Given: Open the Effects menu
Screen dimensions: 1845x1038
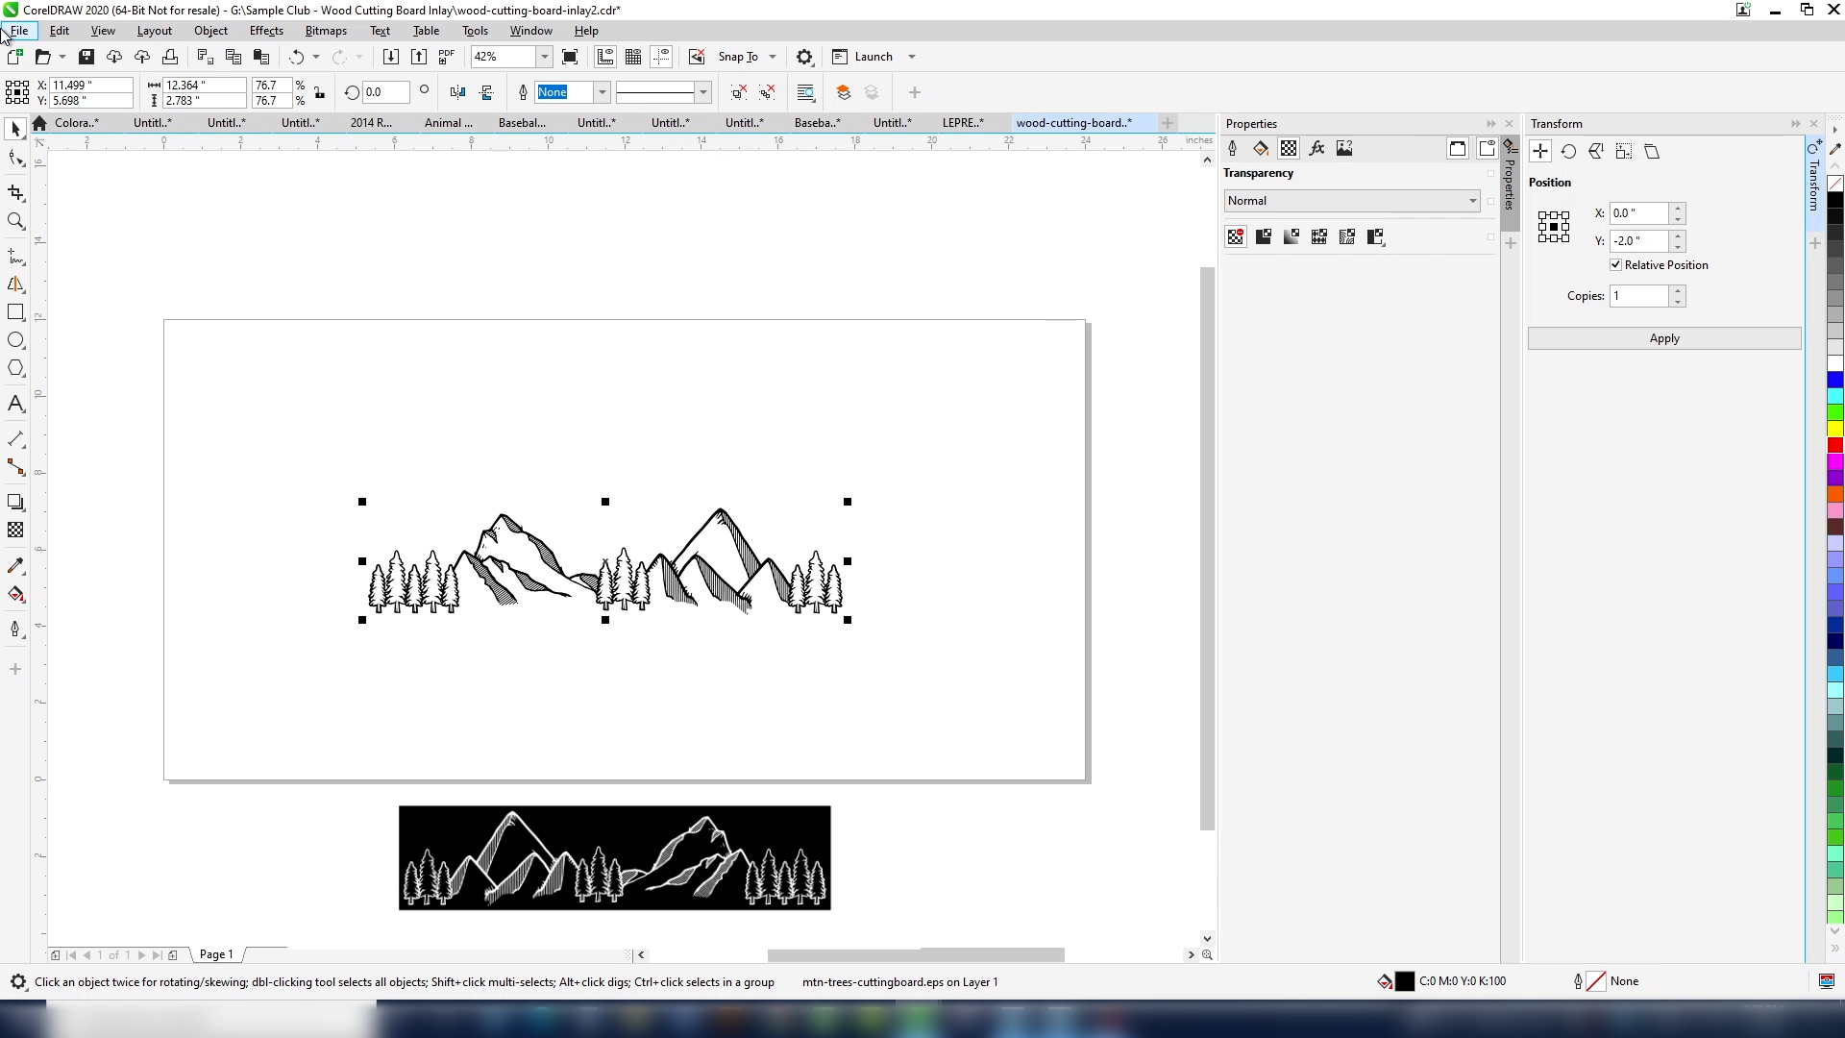Looking at the screenshot, I should (x=266, y=31).
